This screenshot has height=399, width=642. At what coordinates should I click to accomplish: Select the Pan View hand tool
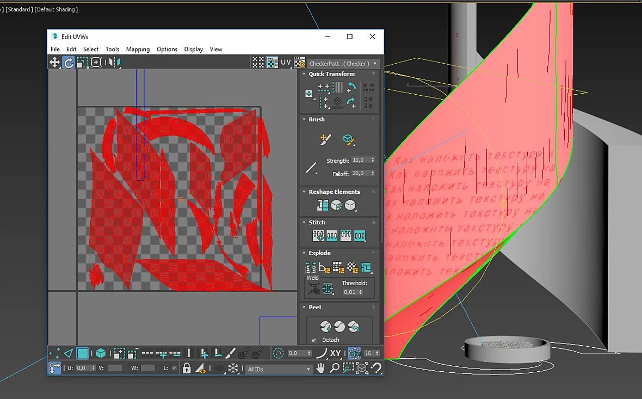(x=320, y=368)
